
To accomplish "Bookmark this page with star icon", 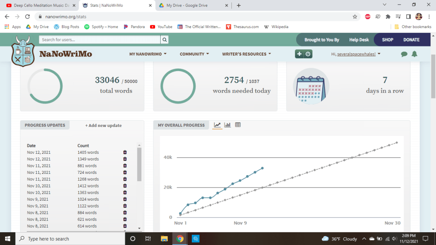I will (355, 17).
